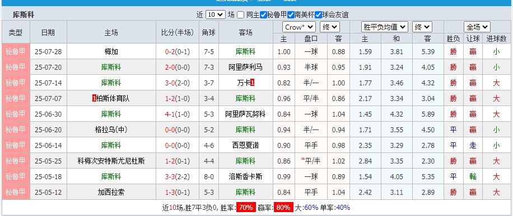Click the date 25-06-14

point(48,146)
